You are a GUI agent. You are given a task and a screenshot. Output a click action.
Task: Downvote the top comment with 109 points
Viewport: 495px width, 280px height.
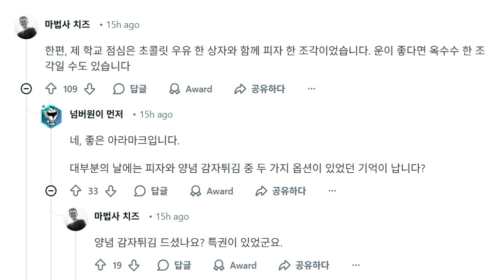click(90, 89)
